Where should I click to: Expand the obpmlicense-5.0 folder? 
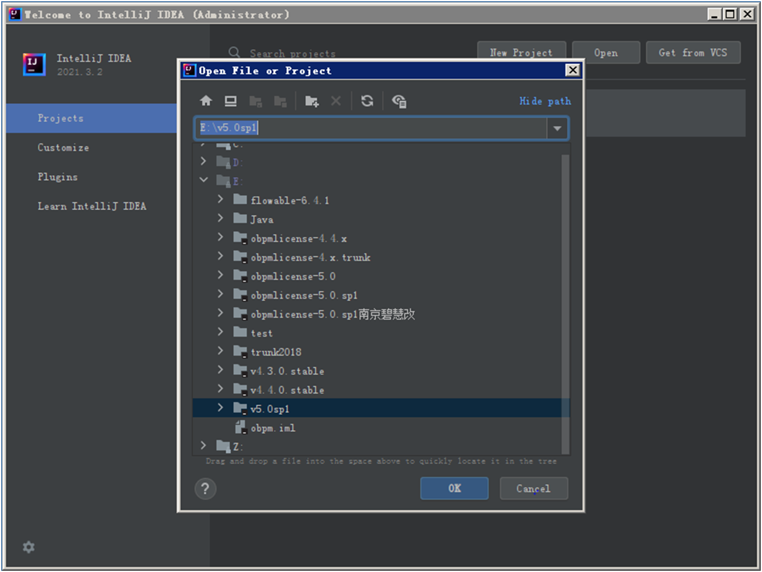(x=221, y=275)
